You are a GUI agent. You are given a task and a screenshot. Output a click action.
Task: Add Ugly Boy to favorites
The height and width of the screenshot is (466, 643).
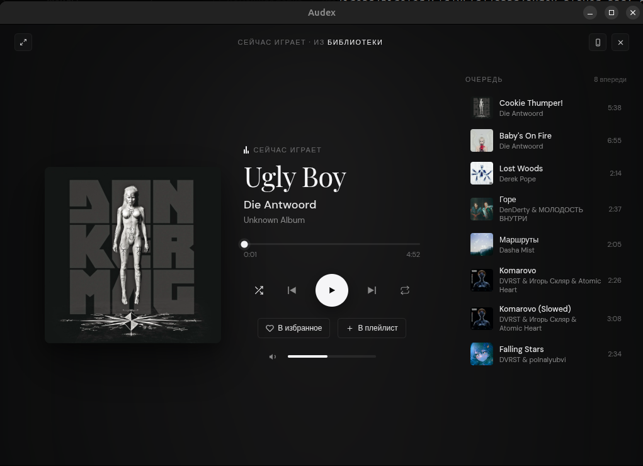[293, 328]
